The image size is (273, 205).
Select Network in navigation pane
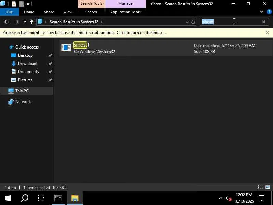[23, 102]
